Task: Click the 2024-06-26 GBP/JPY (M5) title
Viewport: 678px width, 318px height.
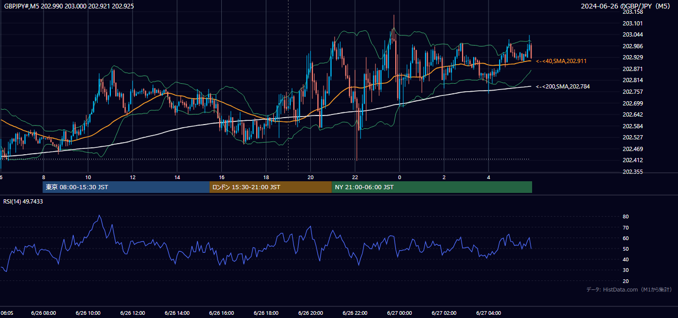Action: [626, 6]
